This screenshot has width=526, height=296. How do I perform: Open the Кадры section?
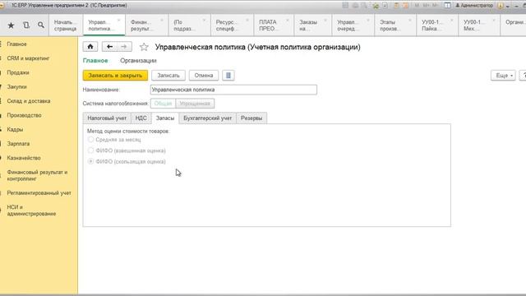coord(15,130)
